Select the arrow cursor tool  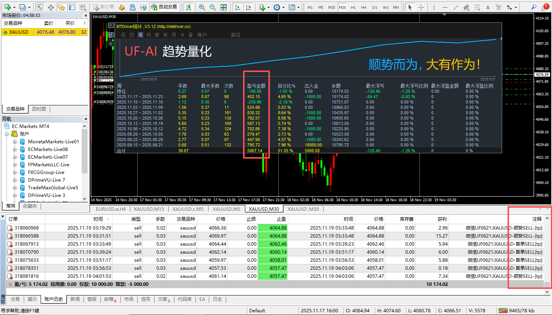[410, 7]
